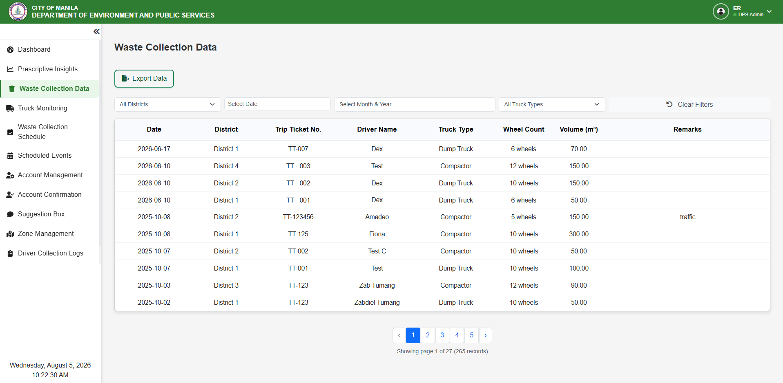Click the Waste Collection Data page heading
The height and width of the screenshot is (383, 783).
(165, 47)
